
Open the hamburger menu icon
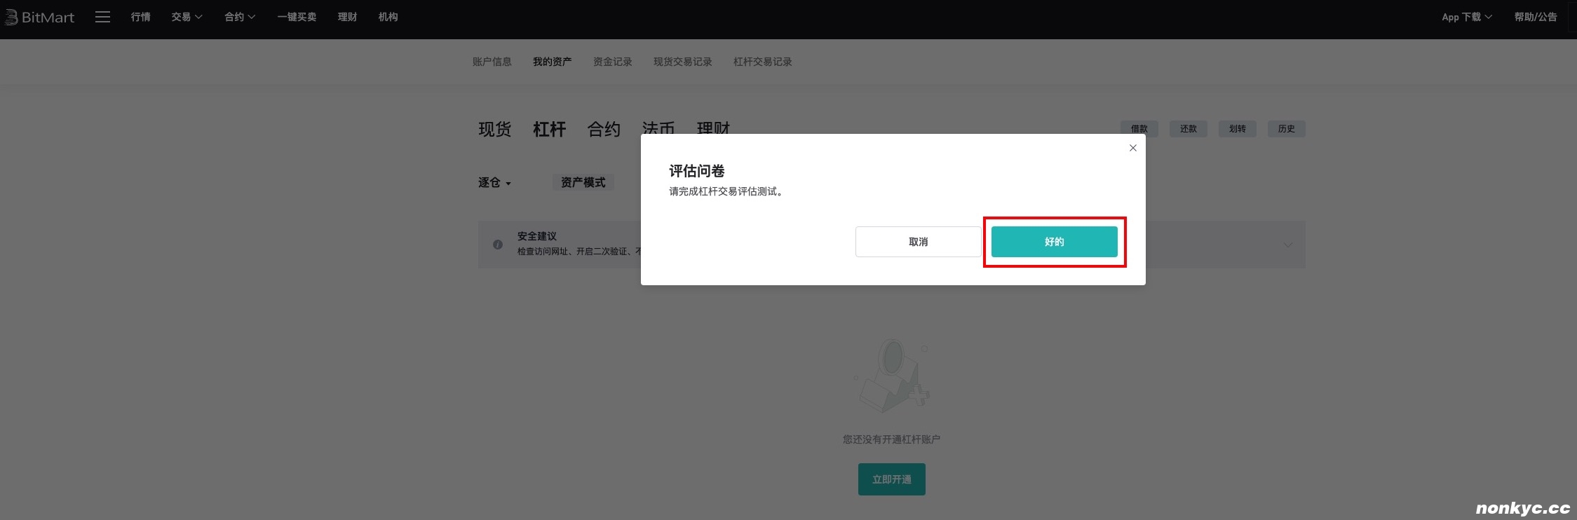click(x=102, y=17)
